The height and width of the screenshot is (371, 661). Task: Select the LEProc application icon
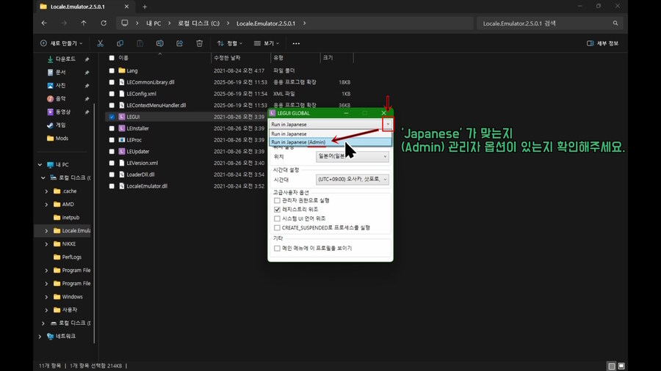click(x=122, y=139)
